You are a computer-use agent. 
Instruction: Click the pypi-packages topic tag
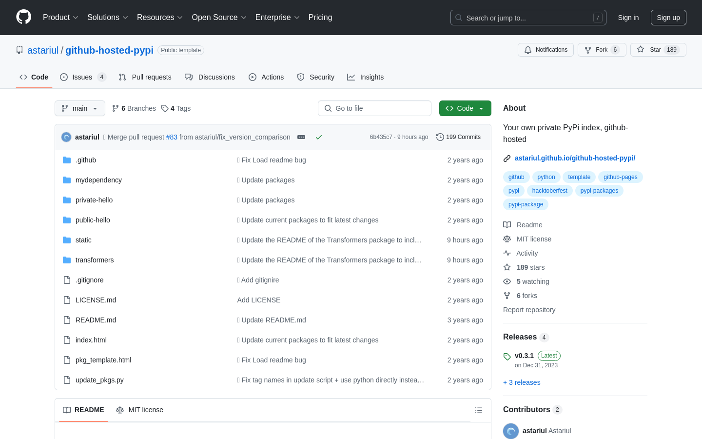click(x=599, y=191)
